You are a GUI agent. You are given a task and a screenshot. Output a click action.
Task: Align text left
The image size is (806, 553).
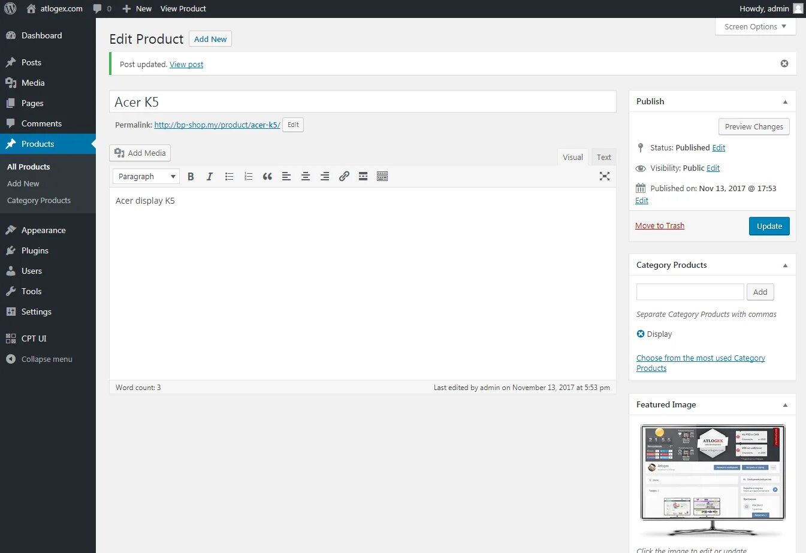[x=286, y=176]
